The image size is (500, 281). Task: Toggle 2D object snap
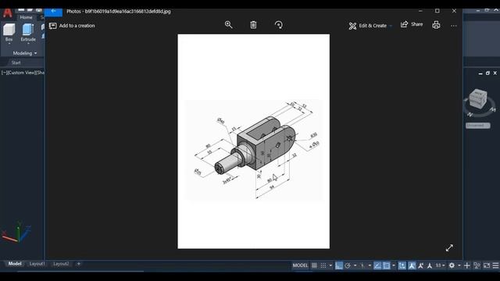386,265
